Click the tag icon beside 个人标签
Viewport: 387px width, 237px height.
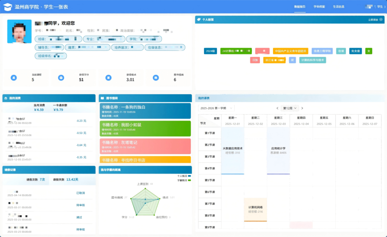pos(199,19)
